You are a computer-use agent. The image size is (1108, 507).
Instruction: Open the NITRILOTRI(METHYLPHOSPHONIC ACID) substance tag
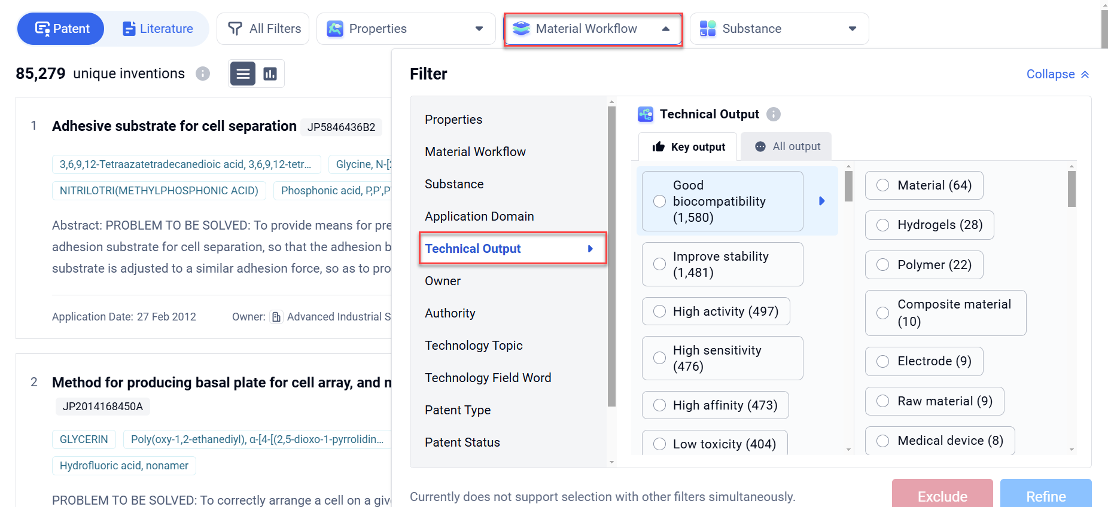click(159, 191)
